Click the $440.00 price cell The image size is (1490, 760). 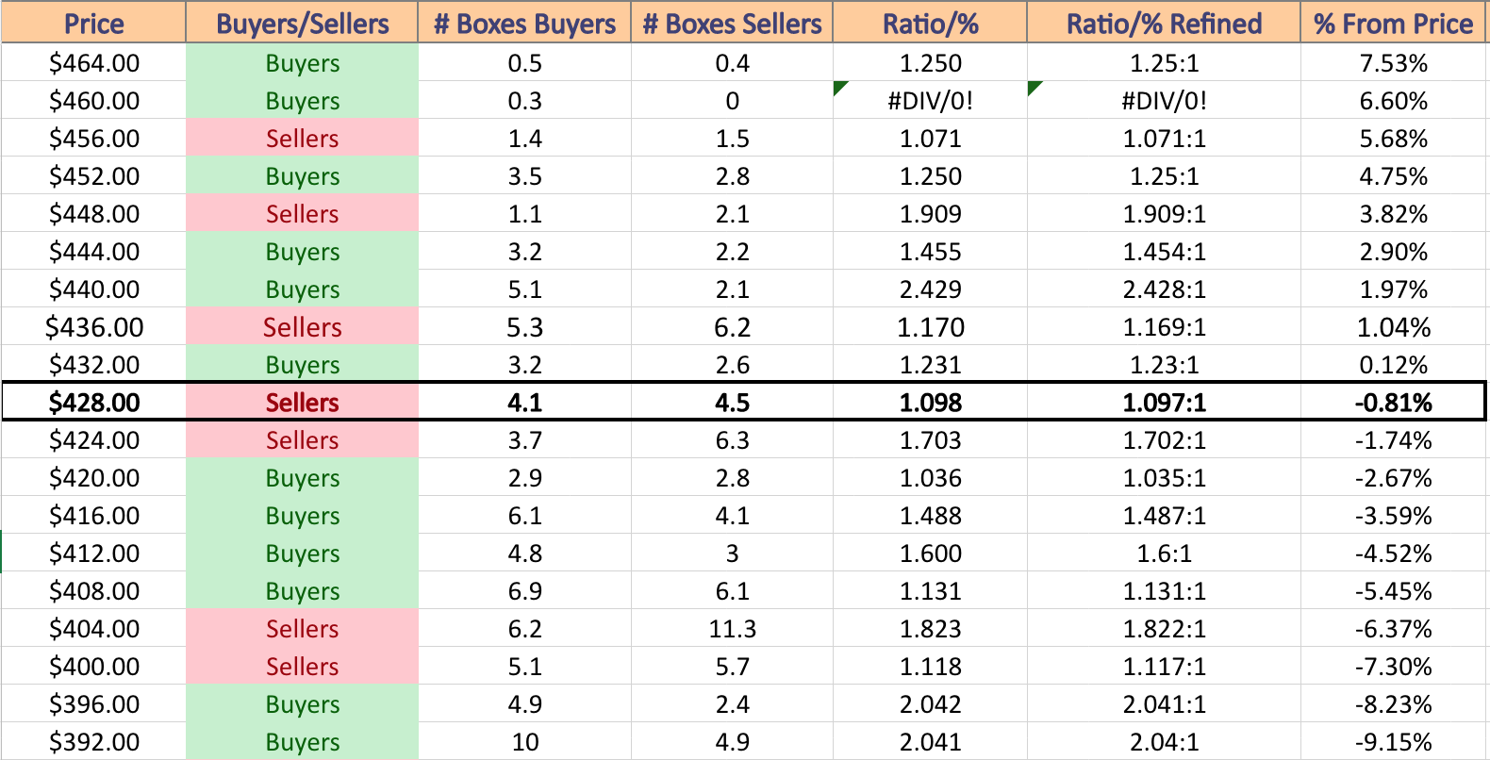coord(93,289)
